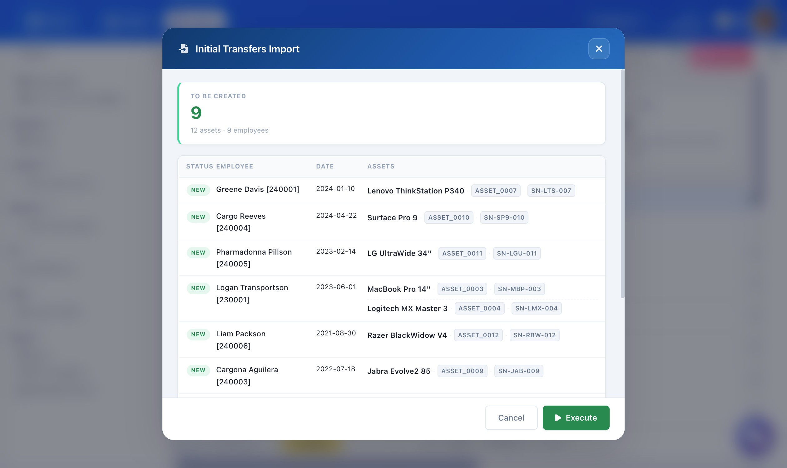Click the TO BE CREATED label
787x468 pixels.
click(218, 96)
